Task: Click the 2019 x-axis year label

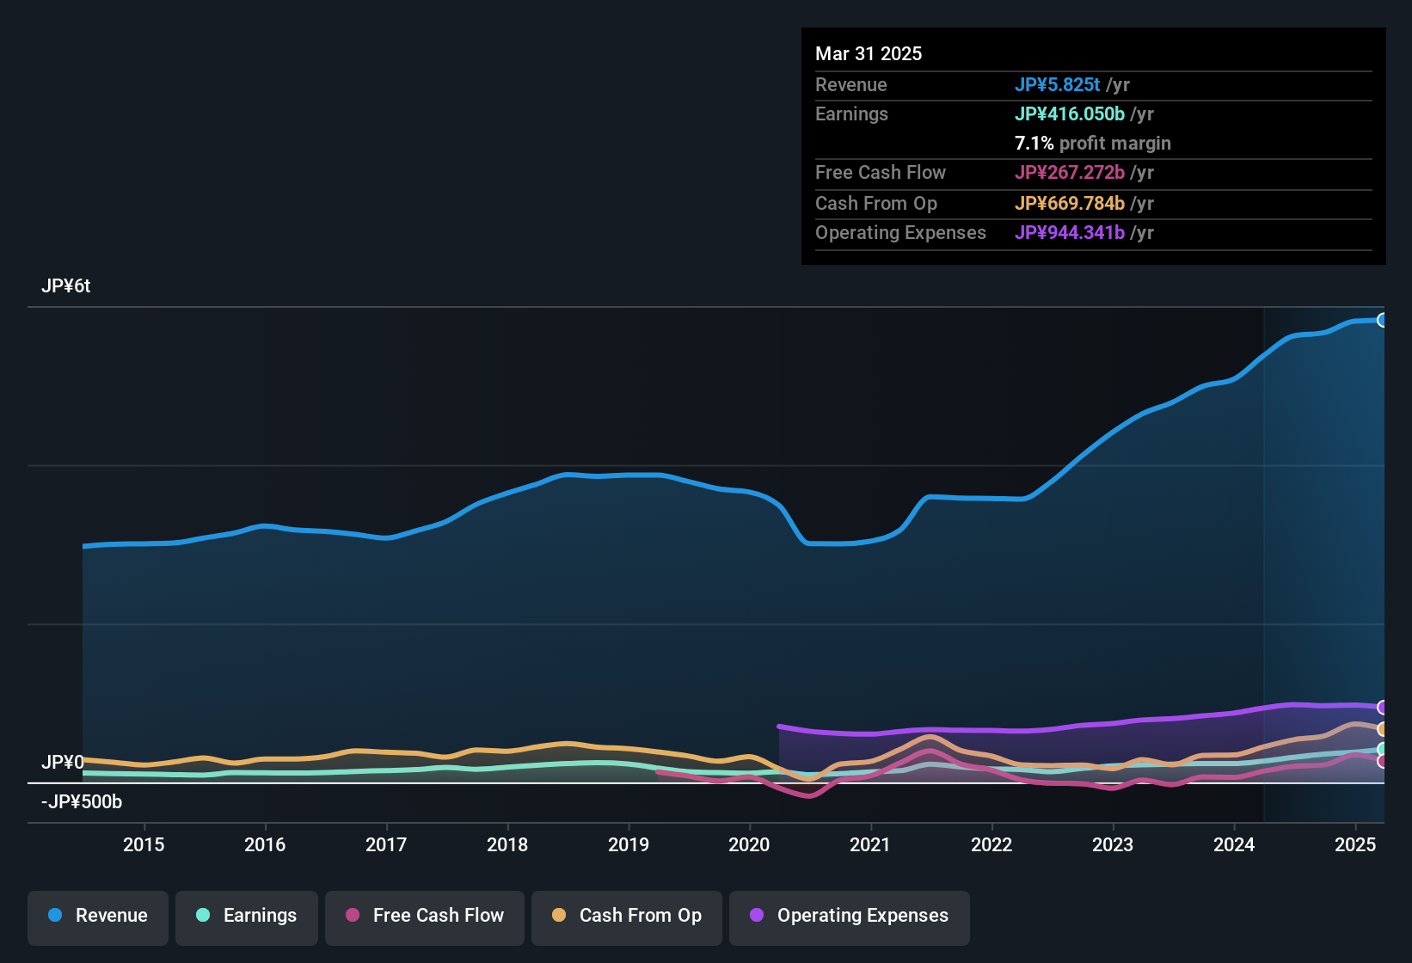Action: (x=629, y=844)
